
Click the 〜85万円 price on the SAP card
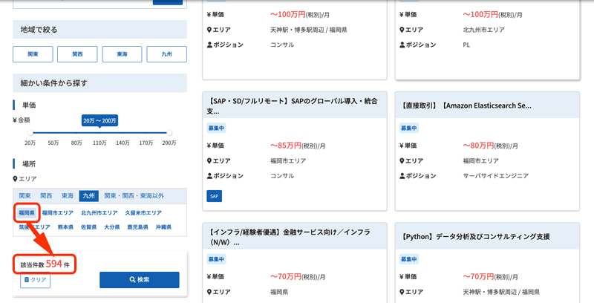(286, 146)
